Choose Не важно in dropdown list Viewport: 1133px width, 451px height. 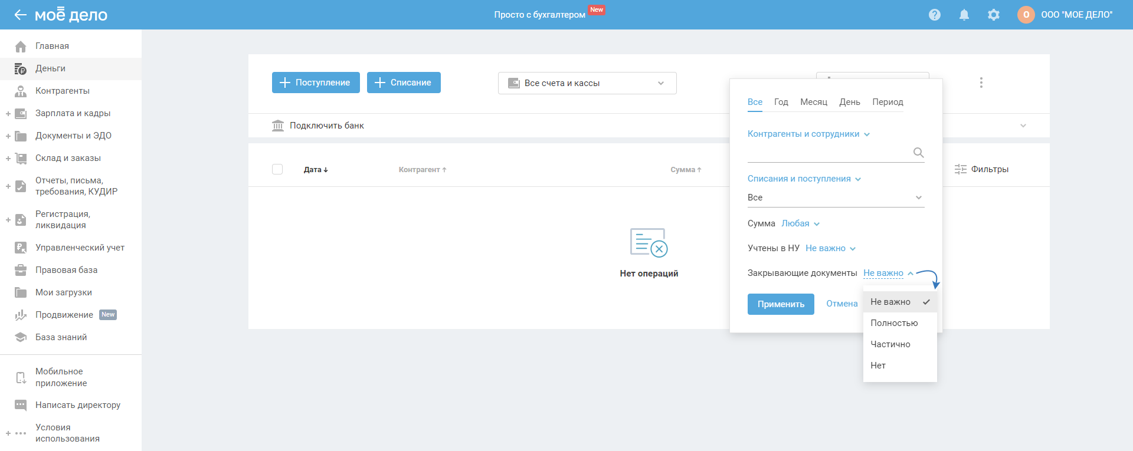point(900,302)
